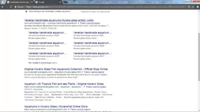Go back using the browser back arrow
The width and height of the screenshot is (200, 112).
[2, 7]
